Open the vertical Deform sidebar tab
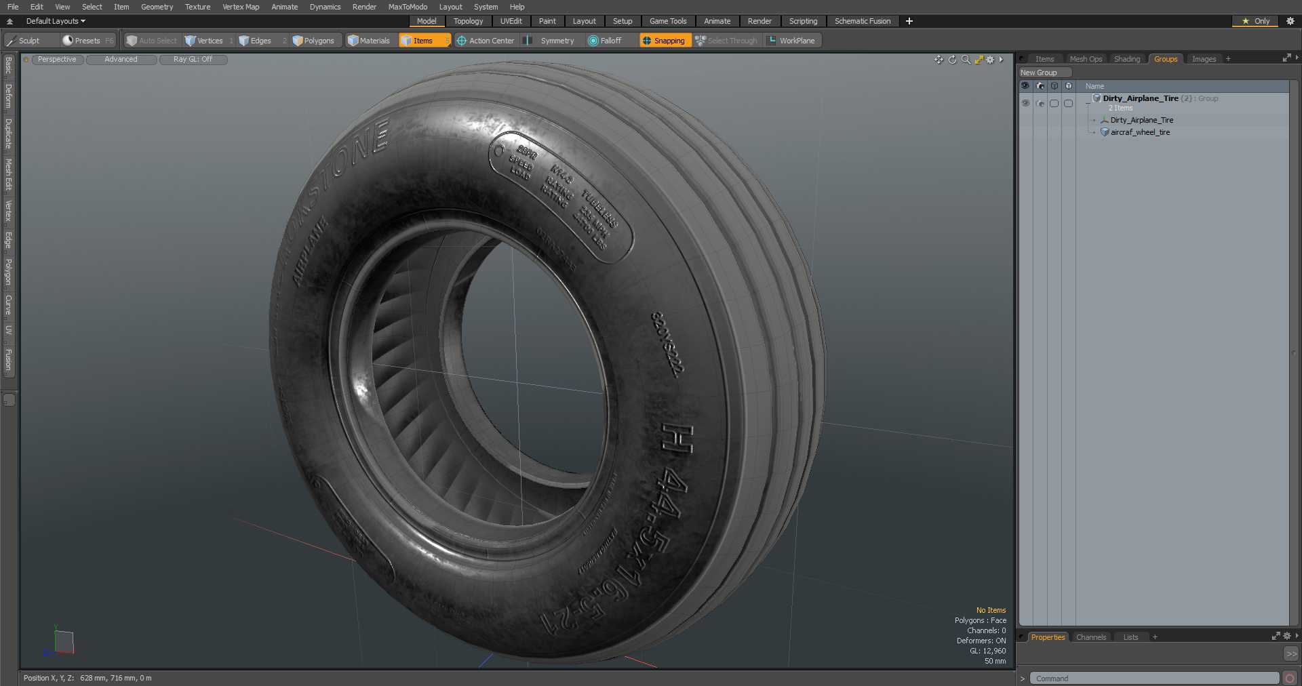The image size is (1302, 686). coord(9,96)
